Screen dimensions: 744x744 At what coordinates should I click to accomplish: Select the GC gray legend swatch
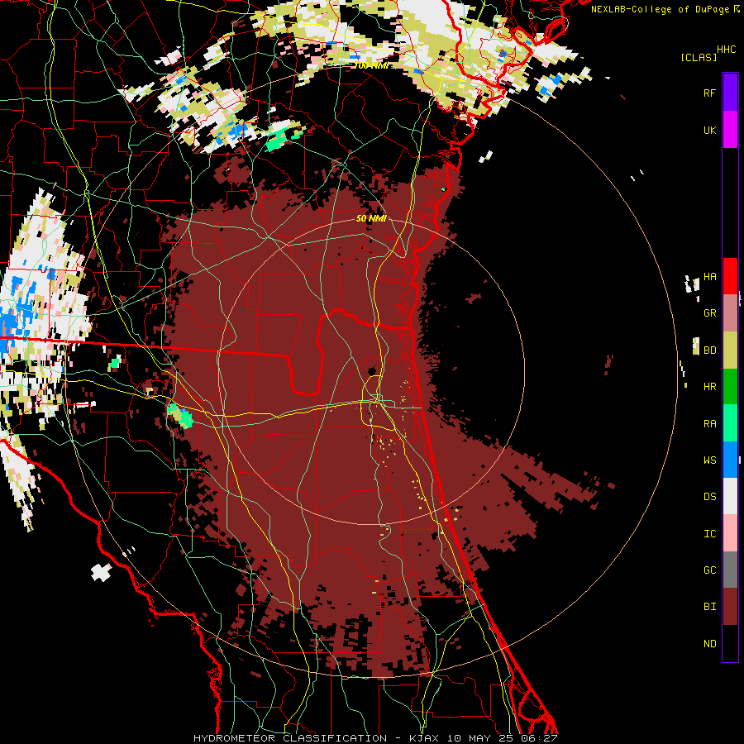(730, 570)
